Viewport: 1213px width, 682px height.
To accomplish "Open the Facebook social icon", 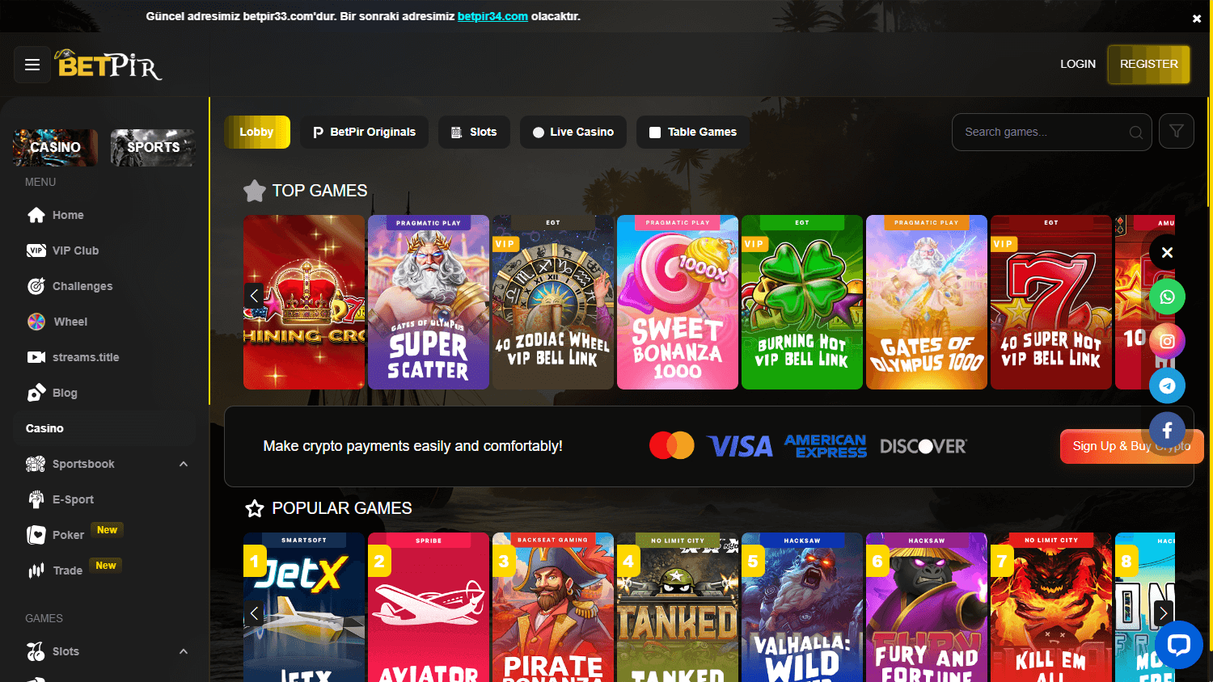I will (1167, 430).
